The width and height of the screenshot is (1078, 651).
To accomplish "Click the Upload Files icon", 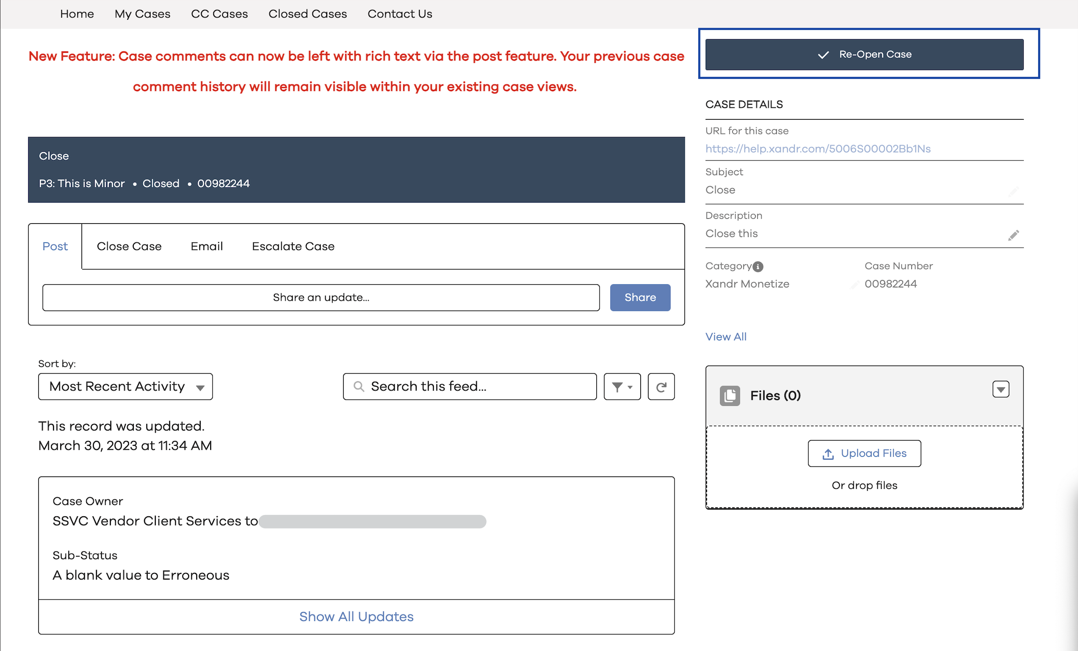I will coord(865,453).
